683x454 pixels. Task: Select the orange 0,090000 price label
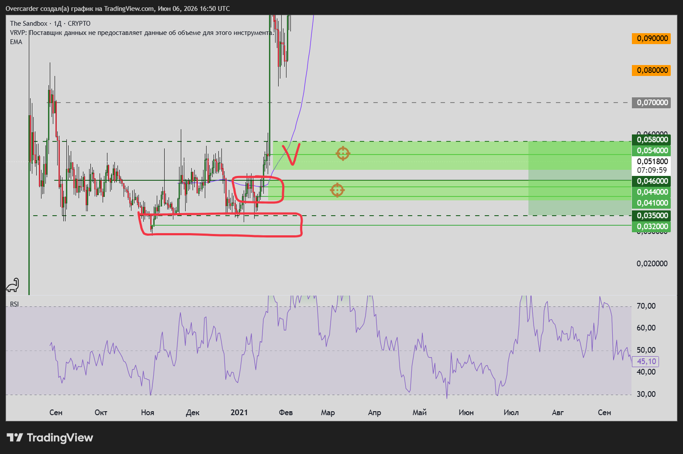click(651, 38)
